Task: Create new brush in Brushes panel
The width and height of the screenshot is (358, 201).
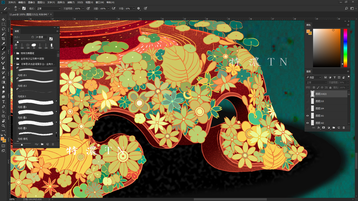Action: (47, 144)
